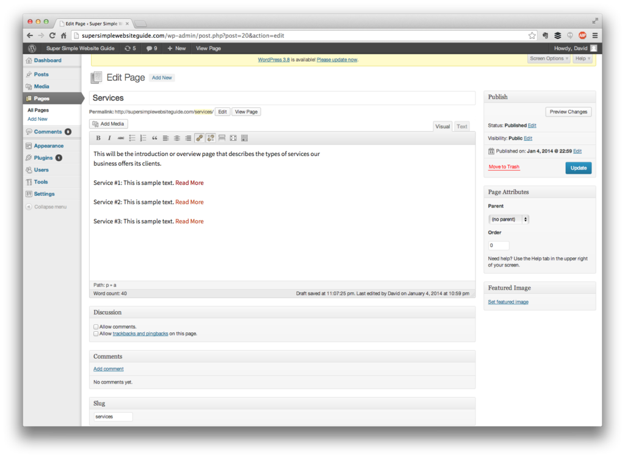The image size is (625, 458).
Task: Open the Chrome menu icon
Action: point(594,35)
